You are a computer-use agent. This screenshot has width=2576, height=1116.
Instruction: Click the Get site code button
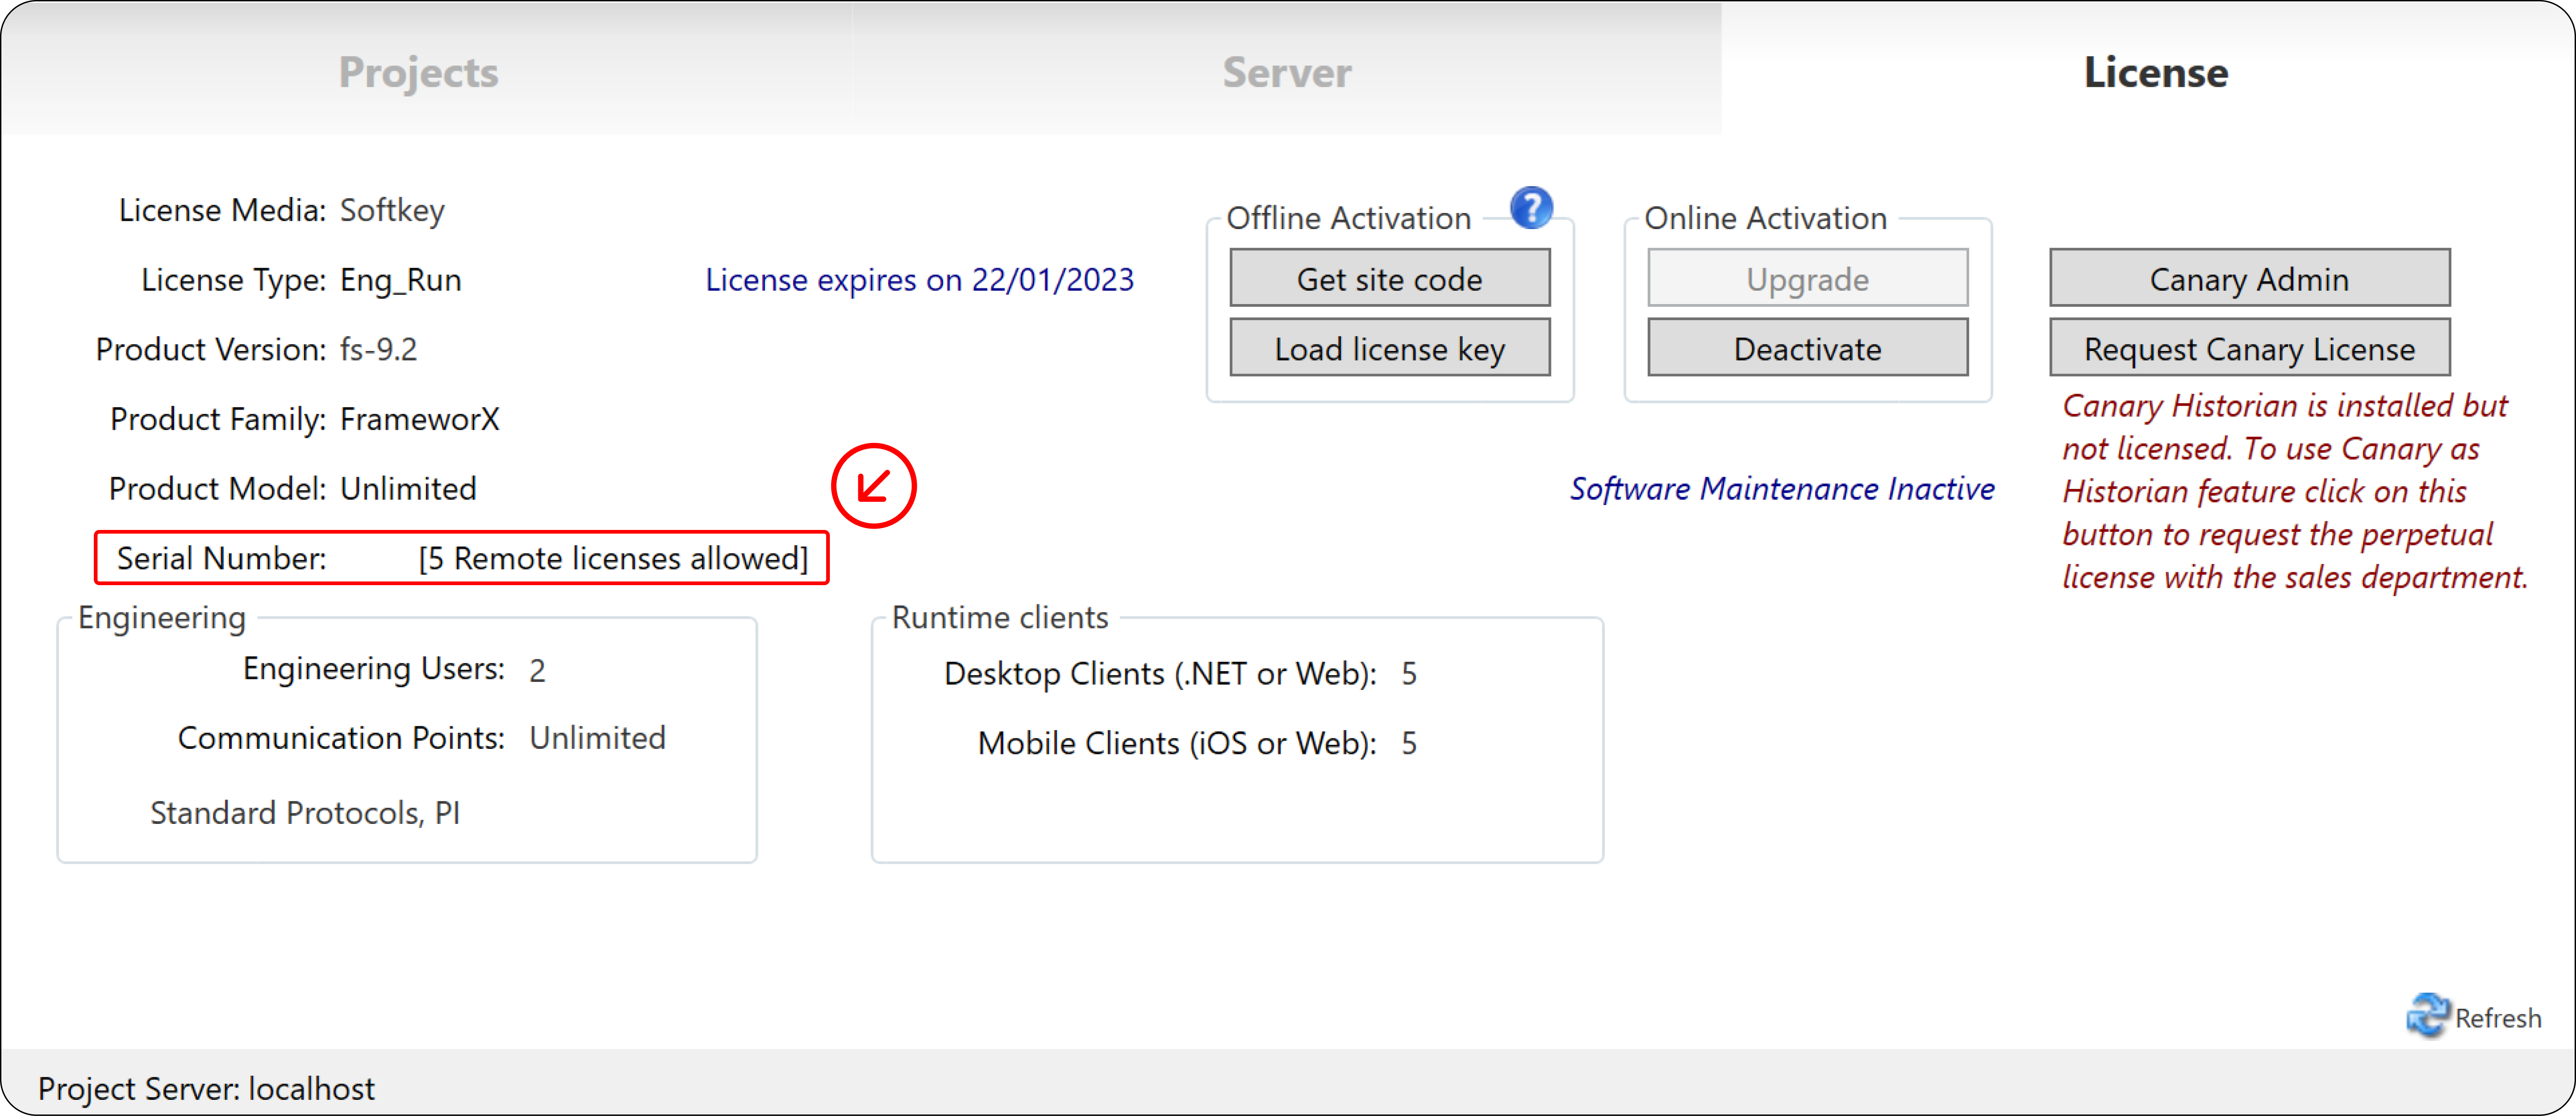point(1390,278)
